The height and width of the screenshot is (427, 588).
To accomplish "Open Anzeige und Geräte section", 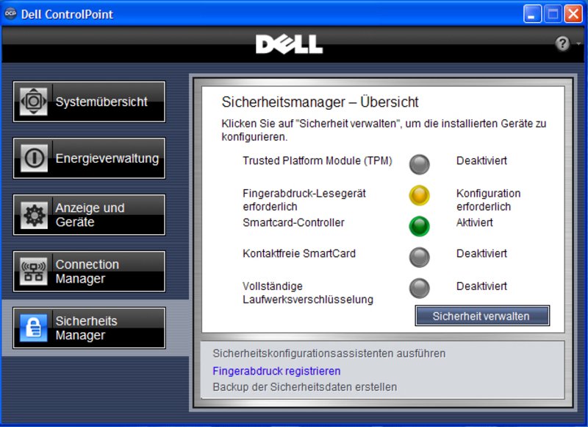I will (x=89, y=215).
